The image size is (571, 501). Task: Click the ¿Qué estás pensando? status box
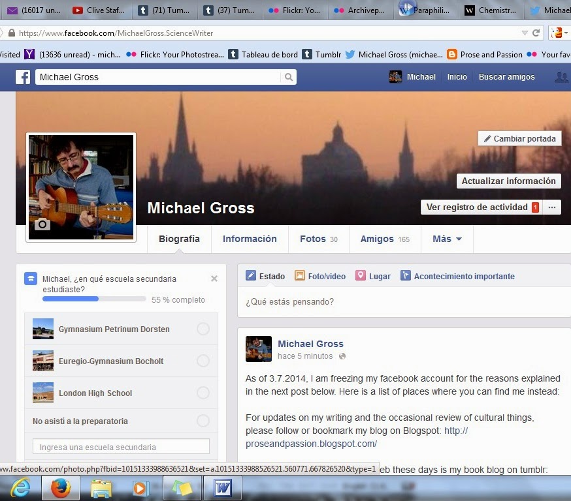point(404,302)
